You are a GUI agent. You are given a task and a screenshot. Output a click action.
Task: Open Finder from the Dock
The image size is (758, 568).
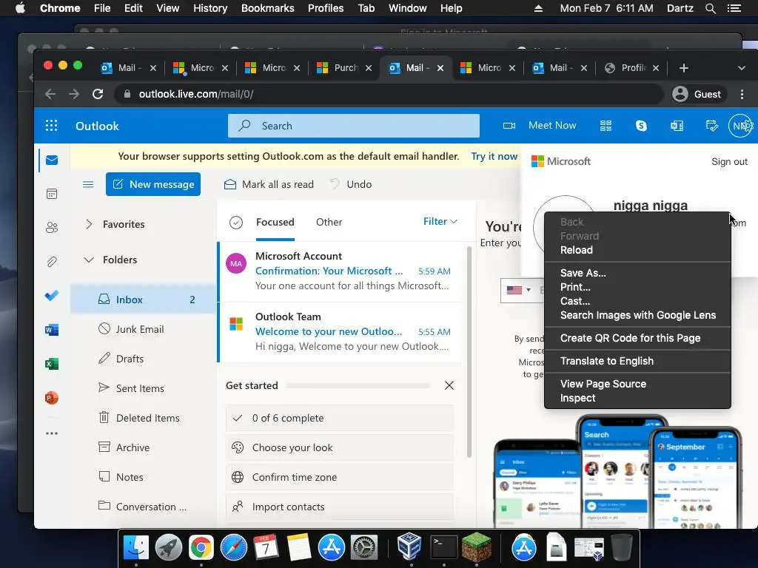tap(136, 547)
